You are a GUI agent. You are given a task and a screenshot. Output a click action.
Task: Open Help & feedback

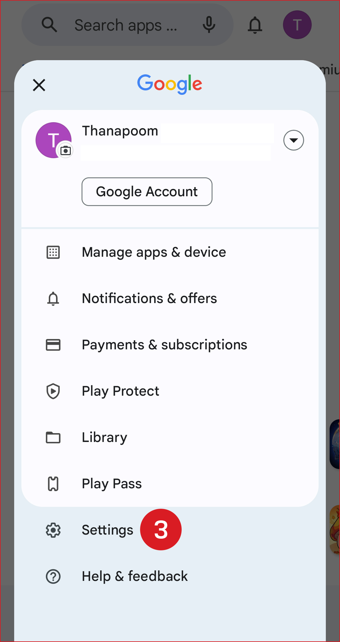[x=135, y=576]
